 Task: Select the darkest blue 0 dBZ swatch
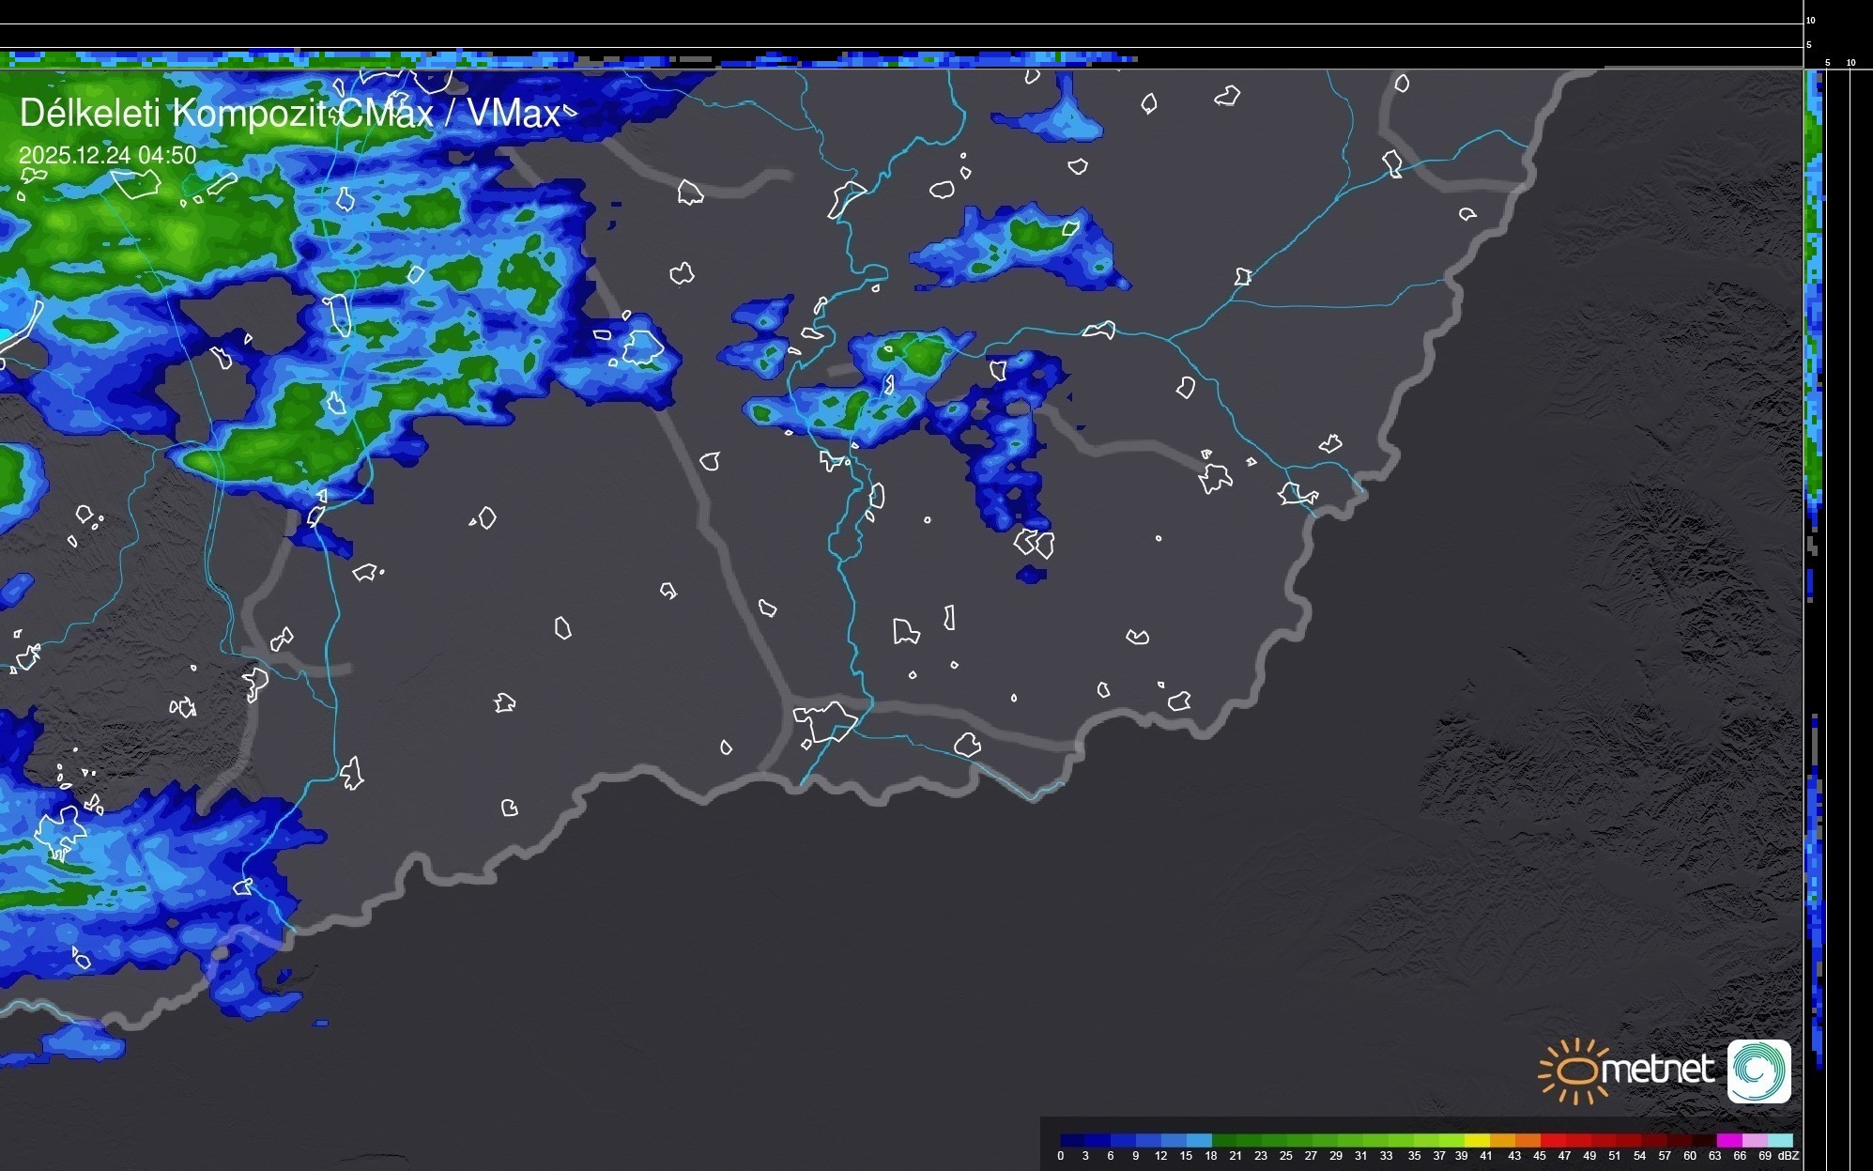click(1073, 1140)
